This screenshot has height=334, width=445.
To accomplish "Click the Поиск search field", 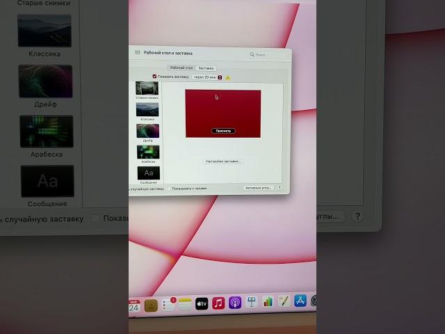I will coord(268,54).
